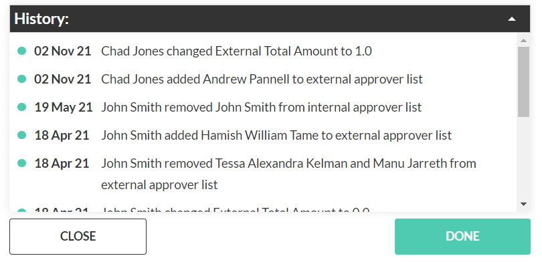The image size is (542, 262).
Task: Click green dot beside Andrew Pannell entry
Action: click(x=22, y=79)
